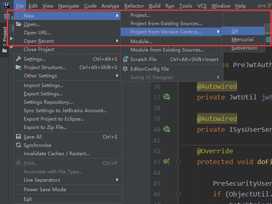Toggle Power Save Mode
Image resolution: width=272 pixels, height=204 pixels.
[x=67, y=190]
